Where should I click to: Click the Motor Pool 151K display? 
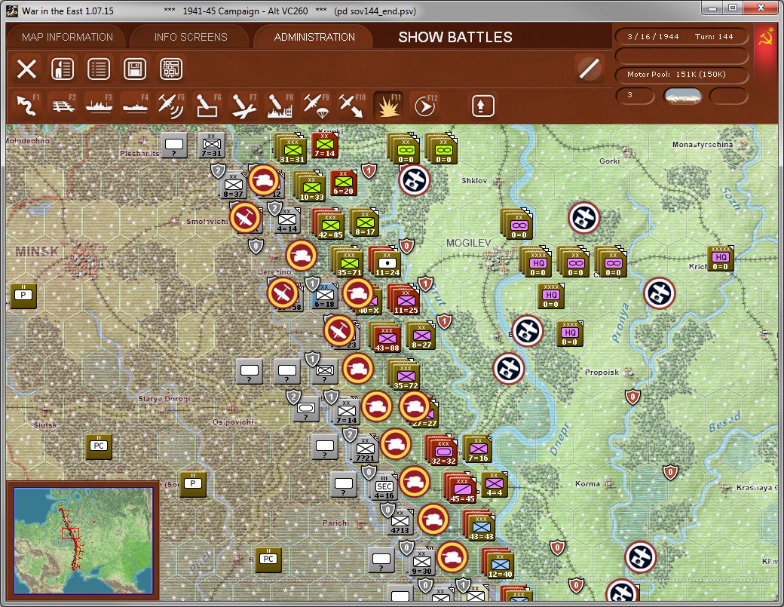(681, 75)
